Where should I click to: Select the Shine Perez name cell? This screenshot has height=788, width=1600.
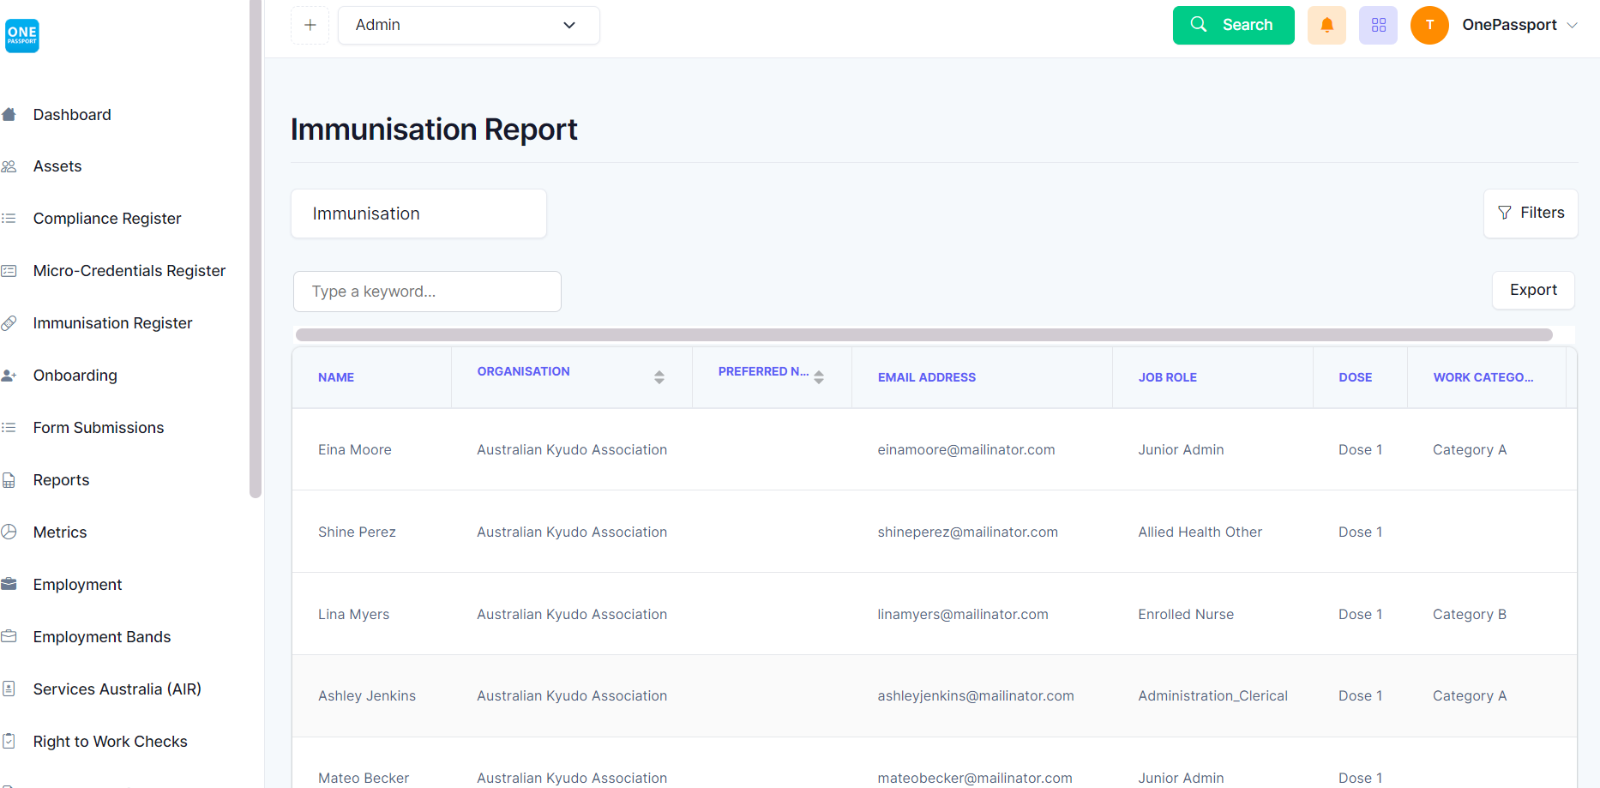357,532
